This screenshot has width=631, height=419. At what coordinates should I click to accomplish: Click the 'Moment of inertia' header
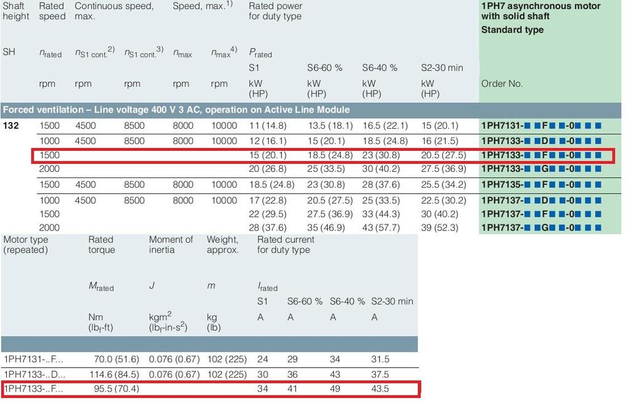pyautogui.click(x=171, y=245)
